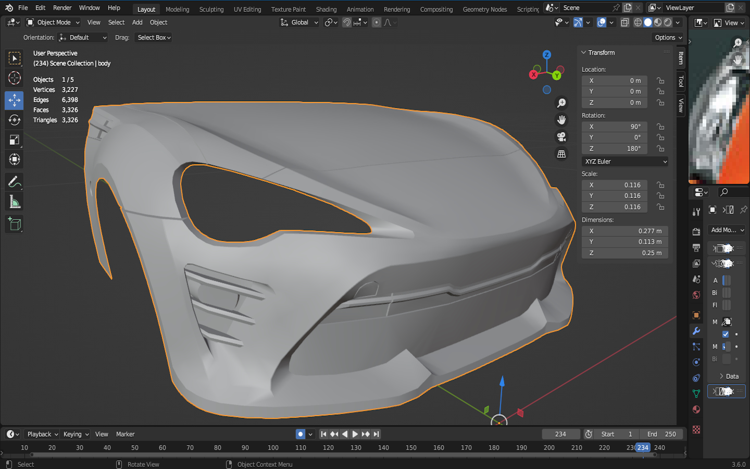
Task: Enable auto keying record button
Action: tap(301, 434)
